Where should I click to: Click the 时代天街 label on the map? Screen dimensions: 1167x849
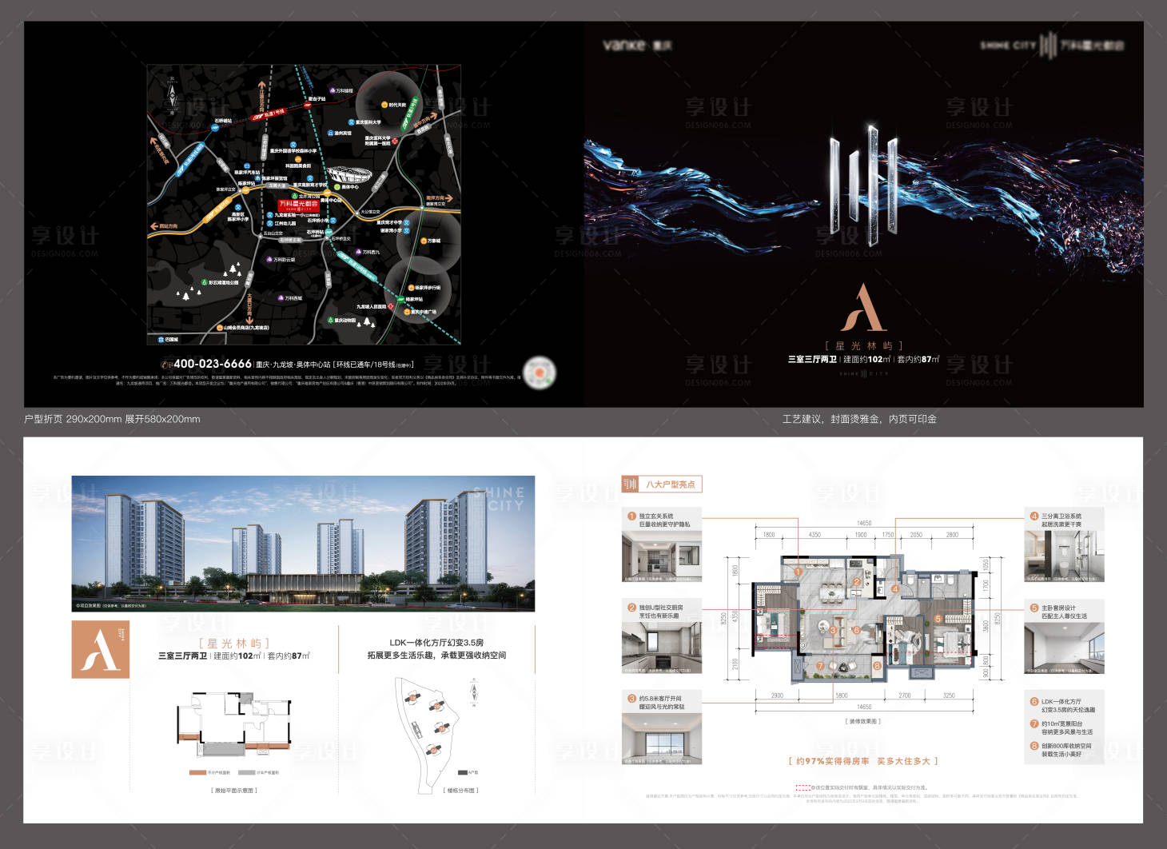(x=396, y=105)
